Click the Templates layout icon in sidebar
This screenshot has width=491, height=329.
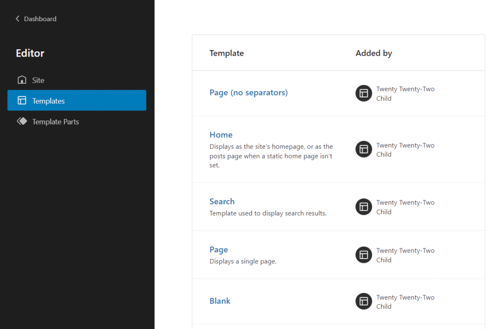[22, 101]
